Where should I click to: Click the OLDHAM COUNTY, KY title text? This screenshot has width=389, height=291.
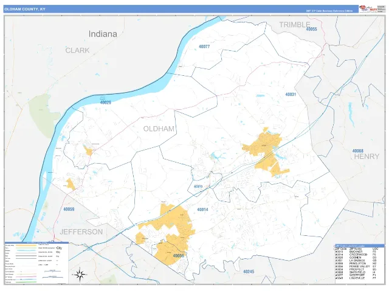[25, 9]
